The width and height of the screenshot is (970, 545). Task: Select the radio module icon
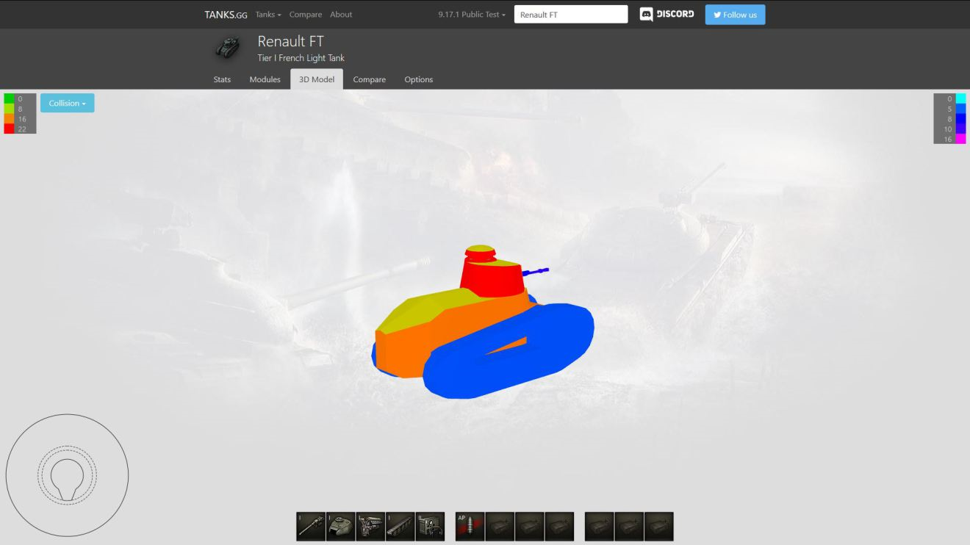pos(430,527)
